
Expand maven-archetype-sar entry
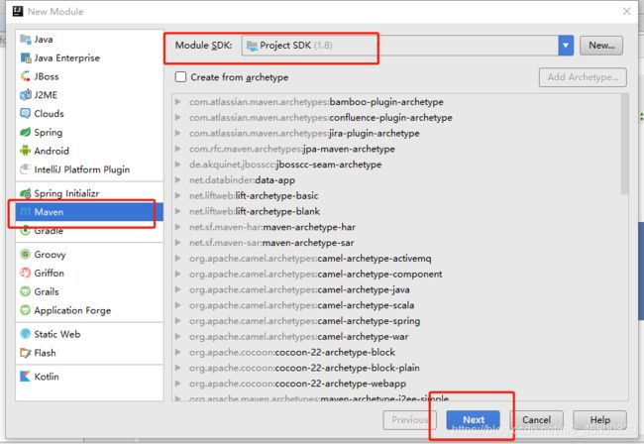pos(177,243)
